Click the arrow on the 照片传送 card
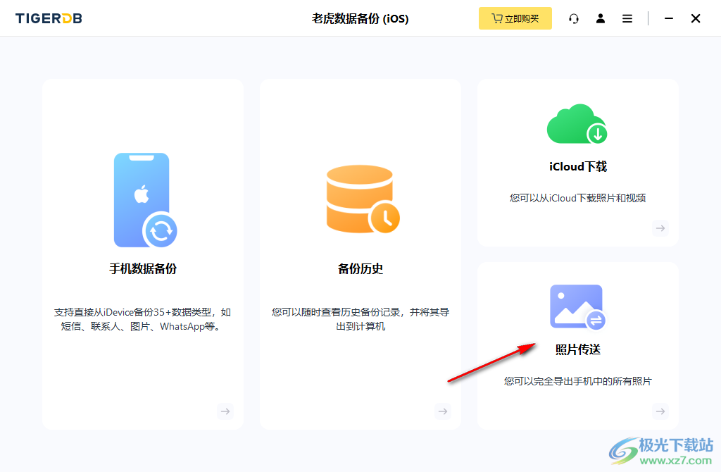This screenshot has width=721, height=472. click(x=660, y=411)
